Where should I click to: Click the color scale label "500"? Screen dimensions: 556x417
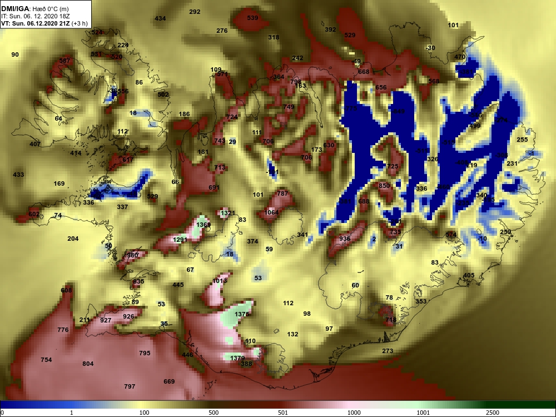tap(214, 413)
